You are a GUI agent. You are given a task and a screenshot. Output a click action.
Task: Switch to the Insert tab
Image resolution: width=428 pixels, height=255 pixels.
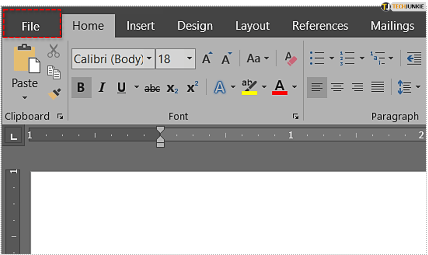[x=140, y=26]
